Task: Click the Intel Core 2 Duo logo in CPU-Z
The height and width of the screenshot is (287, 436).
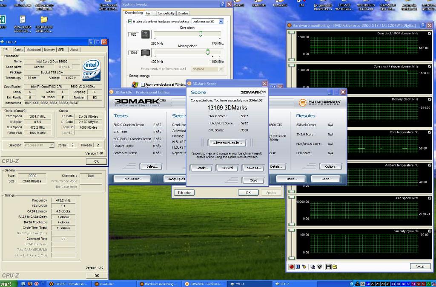Action: coord(92,70)
